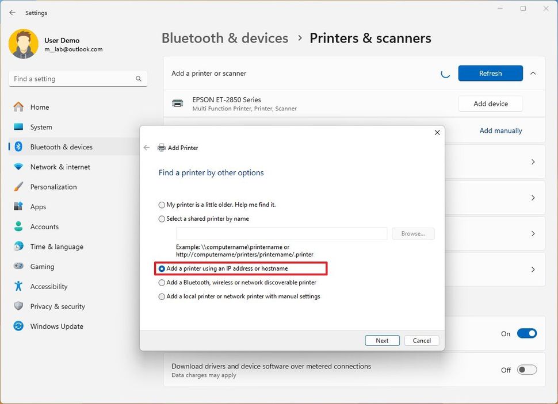Open Personalization settings
The width and height of the screenshot is (558, 404).
pos(53,187)
